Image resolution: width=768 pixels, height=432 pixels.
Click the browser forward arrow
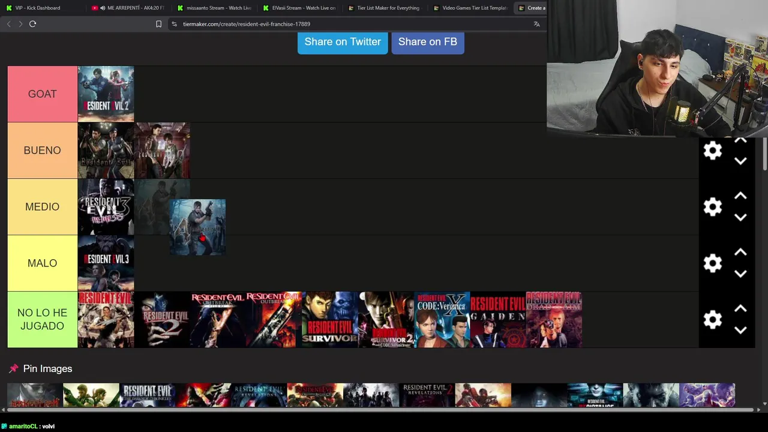point(20,24)
